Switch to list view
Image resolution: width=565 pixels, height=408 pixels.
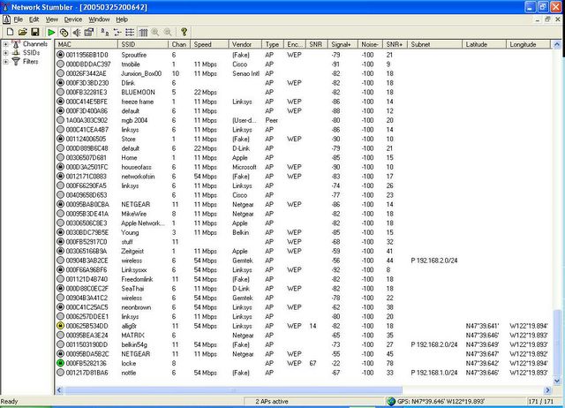pyautogui.click(x=130, y=33)
